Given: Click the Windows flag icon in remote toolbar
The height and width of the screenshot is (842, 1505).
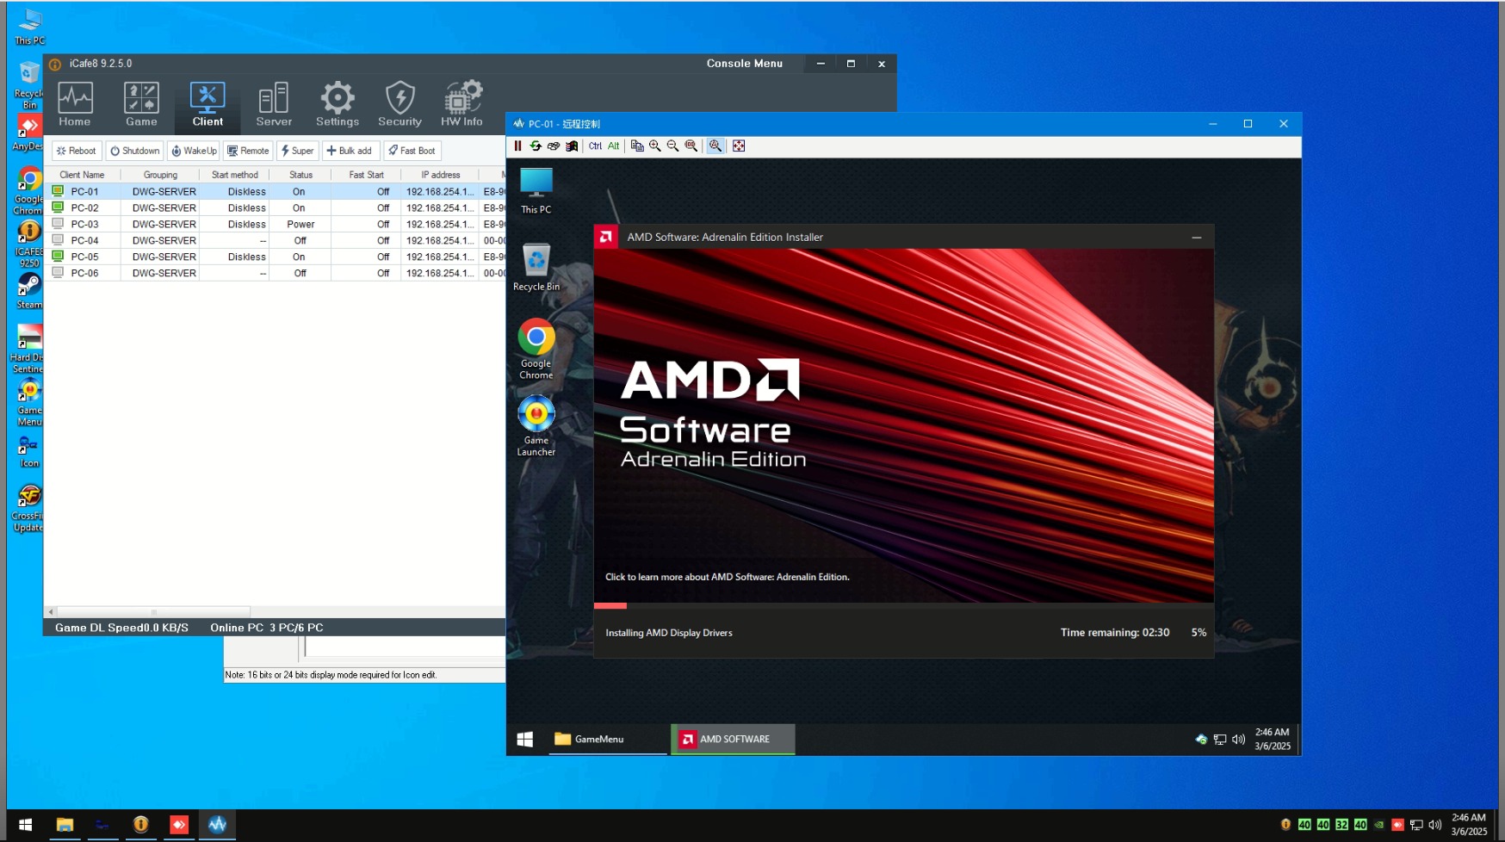Looking at the screenshot, I should (572, 145).
